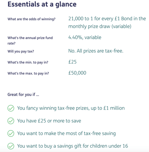Click 'What's the max. to pay in?' label
149x152 pixels.
click(x=28, y=73)
